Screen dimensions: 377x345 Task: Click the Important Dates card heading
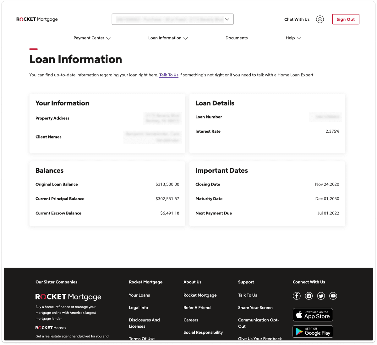pyautogui.click(x=221, y=170)
